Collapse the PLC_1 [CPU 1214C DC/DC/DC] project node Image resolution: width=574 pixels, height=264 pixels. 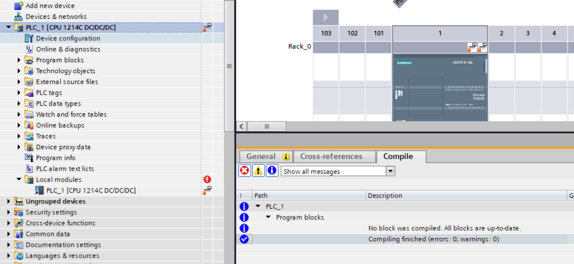click(9, 27)
